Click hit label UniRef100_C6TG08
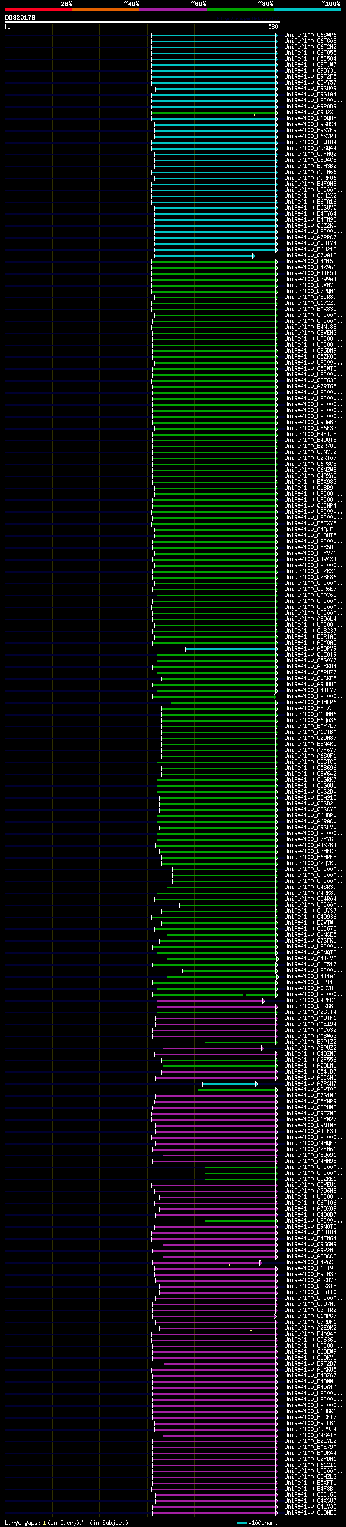This screenshot has height=1527, width=346. [310, 41]
